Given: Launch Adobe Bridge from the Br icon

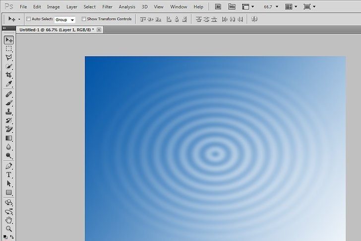Looking at the screenshot, I should 218,7.
